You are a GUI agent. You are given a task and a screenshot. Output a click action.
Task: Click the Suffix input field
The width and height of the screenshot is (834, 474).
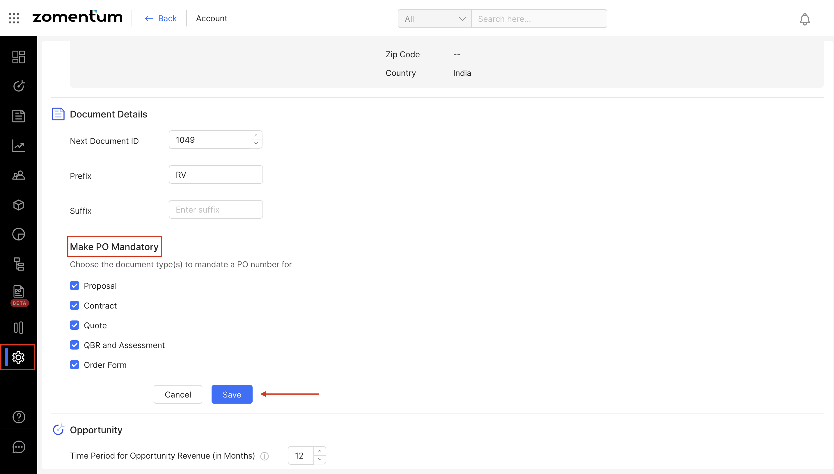216,209
